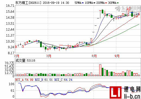The image size is (141, 99).
Task: Click the 成交量:53118 volume readout
Action: coord(25,60)
